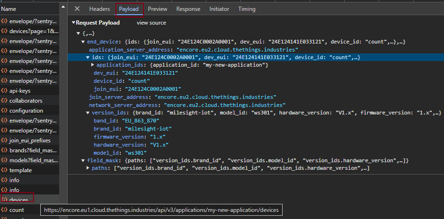
Task: Collapse the root {,…} object triangle
Action: pos(79,34)
